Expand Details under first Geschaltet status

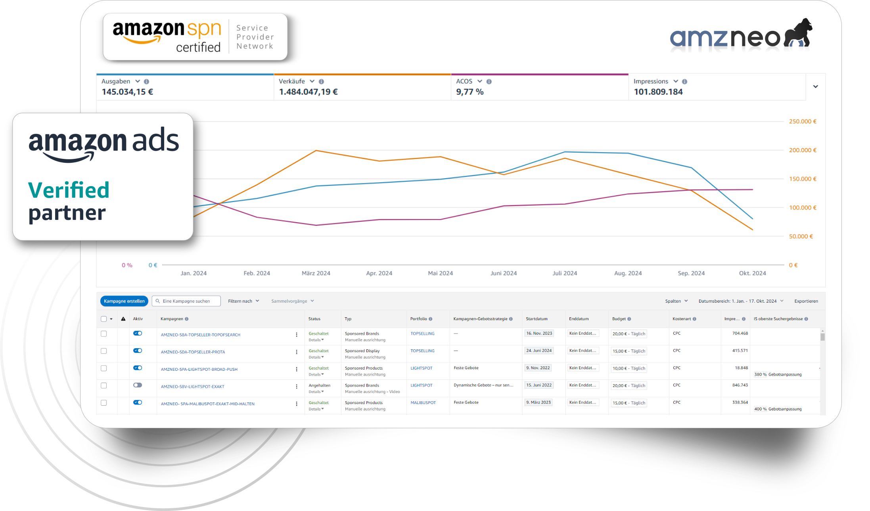click(316, 340)
